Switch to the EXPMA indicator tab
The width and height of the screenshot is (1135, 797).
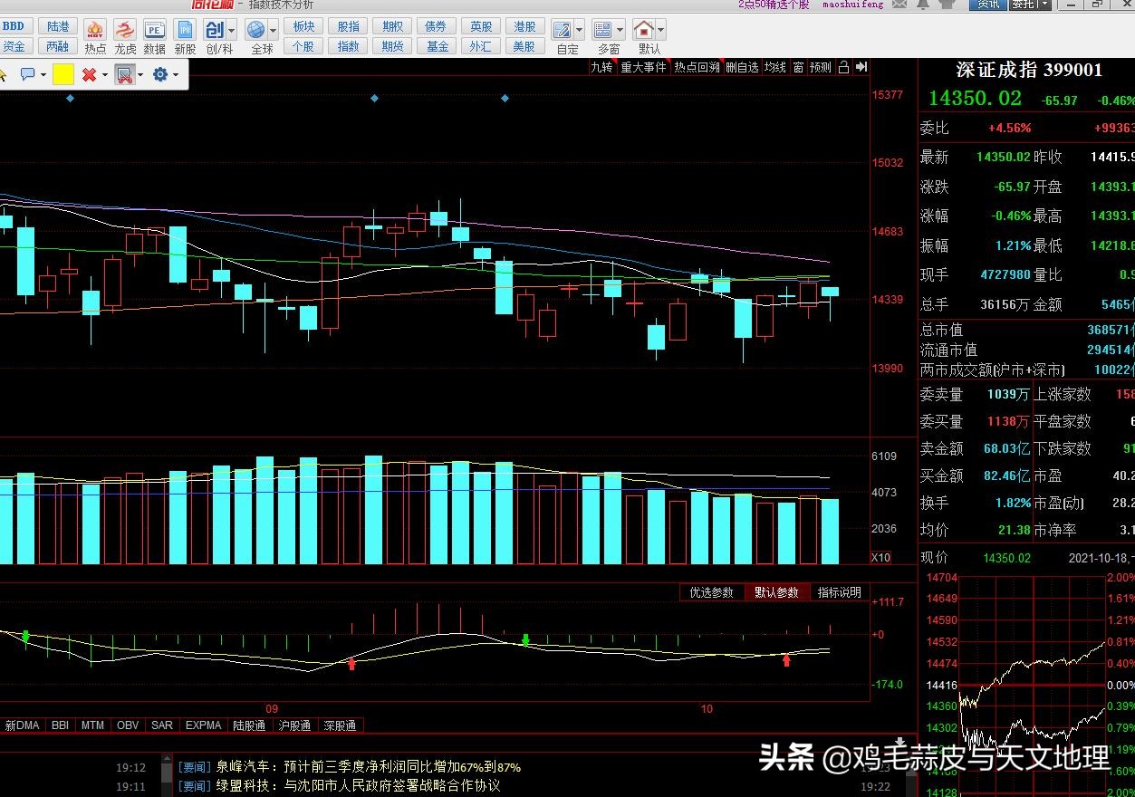204,725
